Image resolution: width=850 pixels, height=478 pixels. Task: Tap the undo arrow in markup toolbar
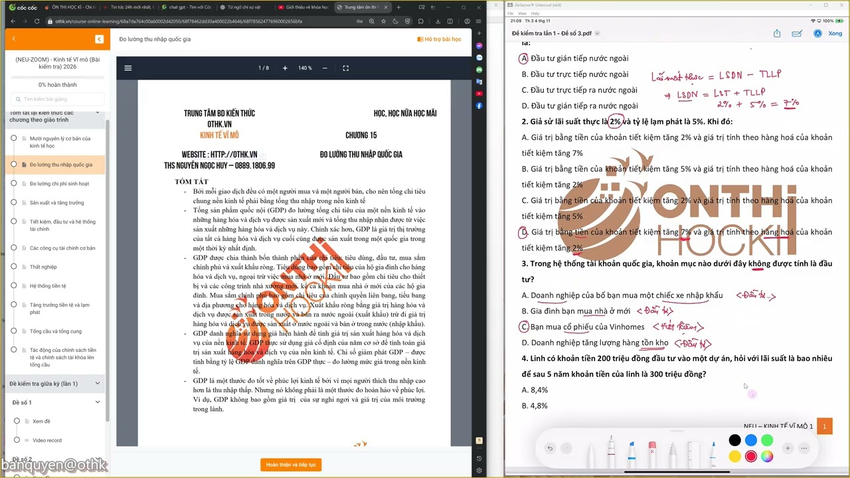pyautogui.click(x=550, y=448)
